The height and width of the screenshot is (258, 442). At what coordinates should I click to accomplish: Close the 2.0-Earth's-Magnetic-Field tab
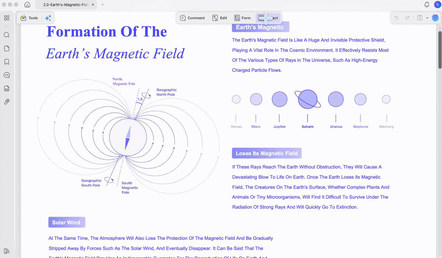coord(93,5)
